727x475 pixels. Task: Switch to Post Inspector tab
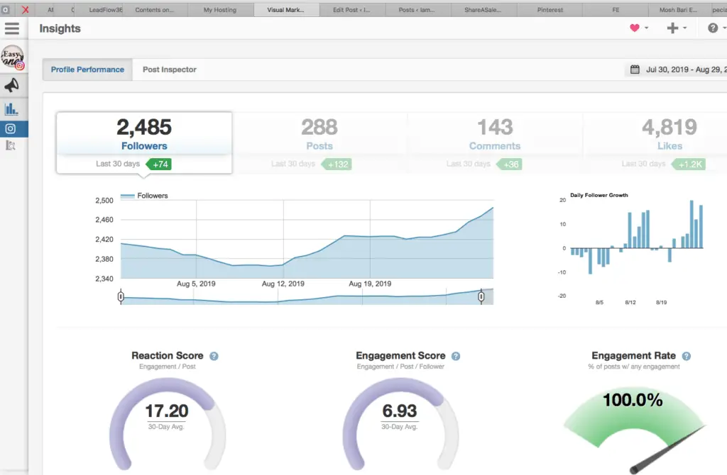tap(169, 69)
